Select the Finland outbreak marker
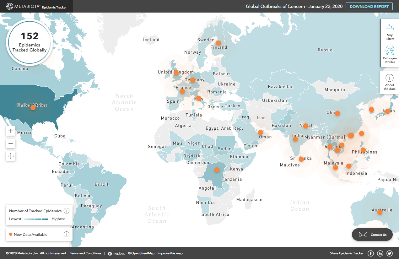 point(218,43)
